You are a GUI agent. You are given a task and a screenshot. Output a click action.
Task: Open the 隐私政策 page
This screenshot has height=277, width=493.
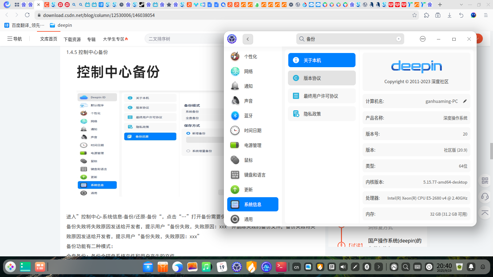pos(322,114)
